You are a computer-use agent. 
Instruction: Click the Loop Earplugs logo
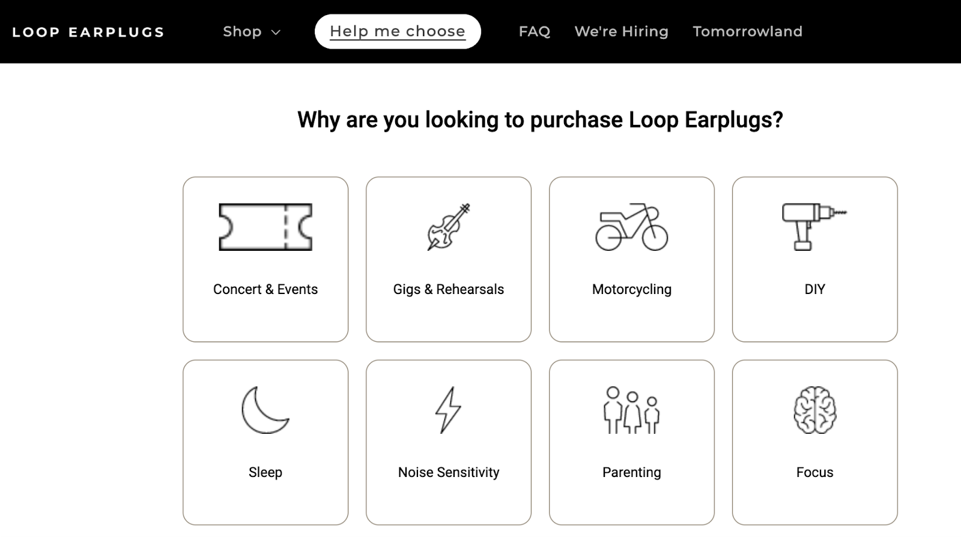[88, 32]
